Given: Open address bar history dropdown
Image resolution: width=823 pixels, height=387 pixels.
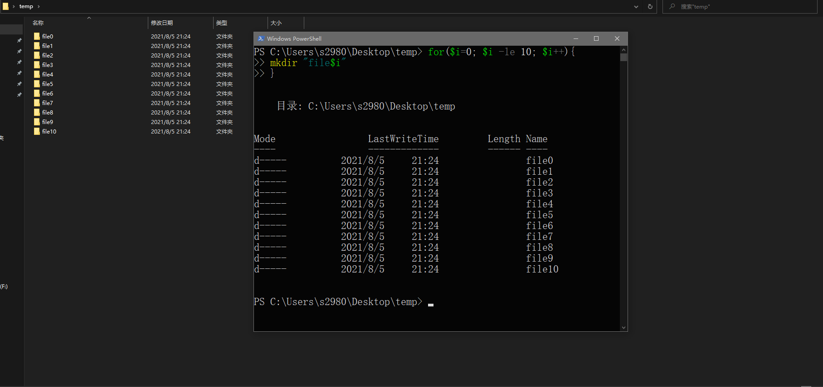Looking at the screenshot, I should tap(636, 6).
